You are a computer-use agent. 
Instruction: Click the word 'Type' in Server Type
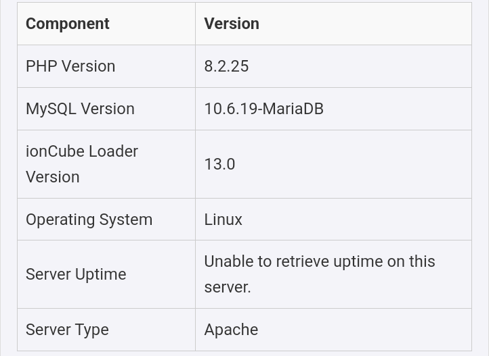coord(91,330)
